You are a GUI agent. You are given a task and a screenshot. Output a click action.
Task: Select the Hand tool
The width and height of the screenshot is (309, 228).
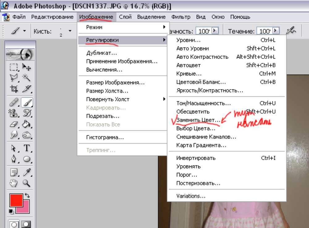click(14, 183)
